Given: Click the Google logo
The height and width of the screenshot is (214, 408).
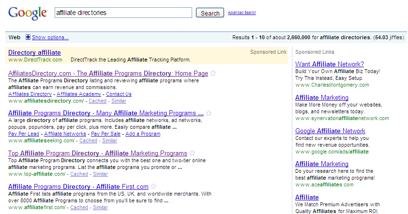Looking at the screenshot, I should pos(28,14).
